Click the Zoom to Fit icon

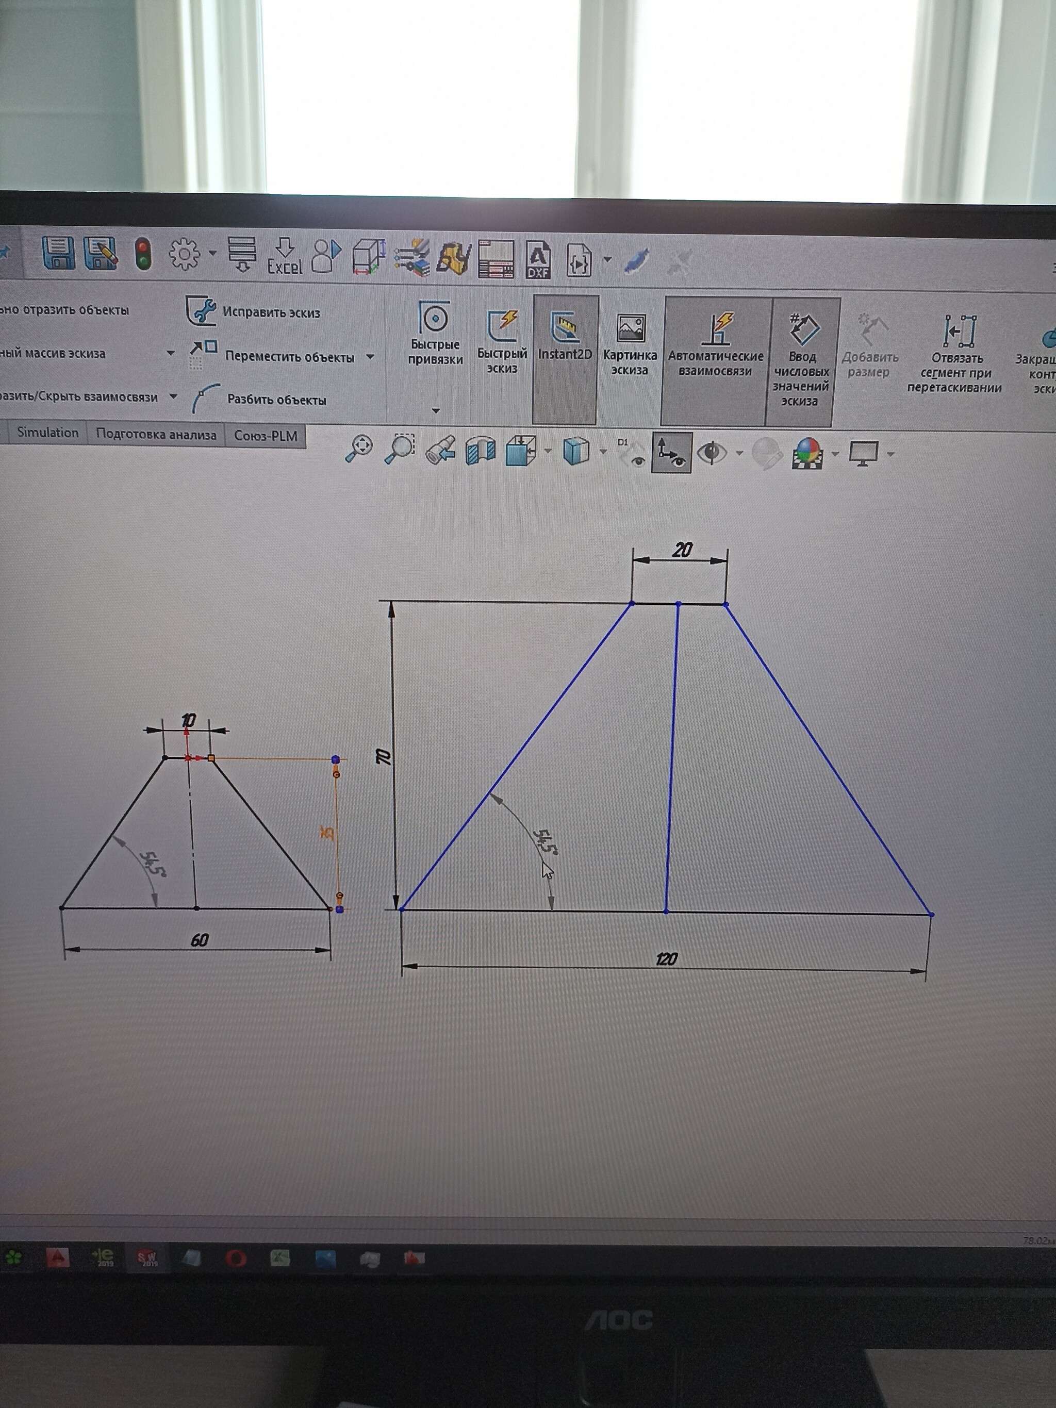pos(359,448)
